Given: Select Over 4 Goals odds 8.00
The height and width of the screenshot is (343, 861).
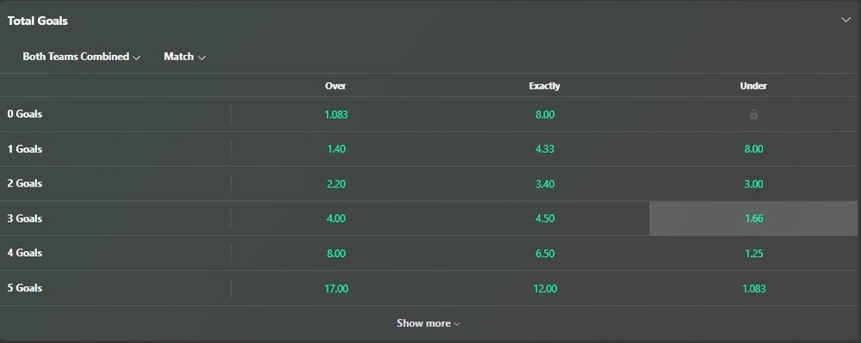Looking at the screenshot, I should 336,253.
